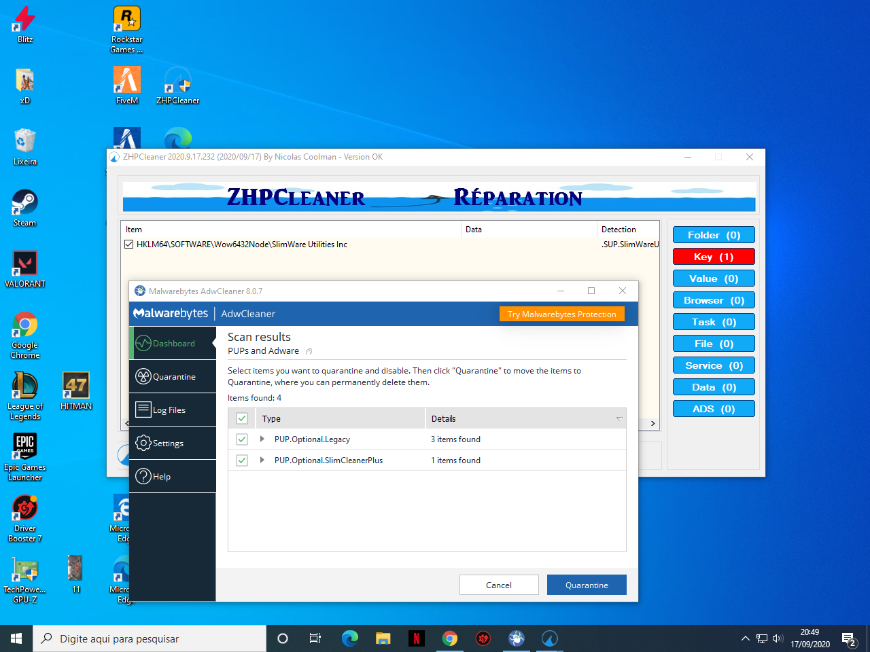Uncheck SlimWare Utilities registry key in ZHPCleaner

tap(129, 244)
